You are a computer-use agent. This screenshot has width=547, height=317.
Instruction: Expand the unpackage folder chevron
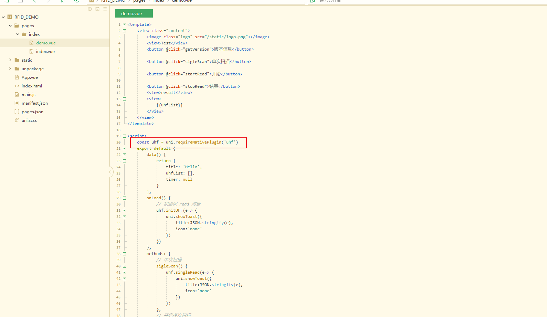click(10, 68)
